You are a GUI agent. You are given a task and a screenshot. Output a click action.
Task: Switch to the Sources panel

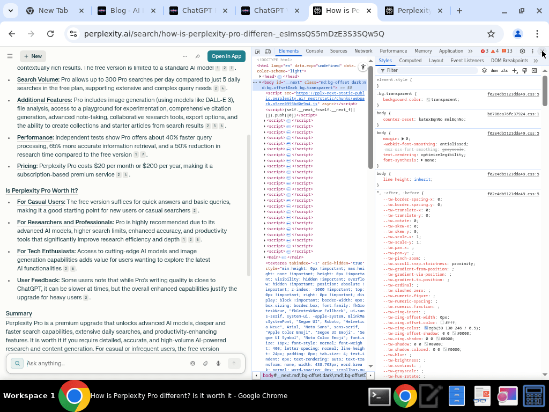tap(339, 51)
